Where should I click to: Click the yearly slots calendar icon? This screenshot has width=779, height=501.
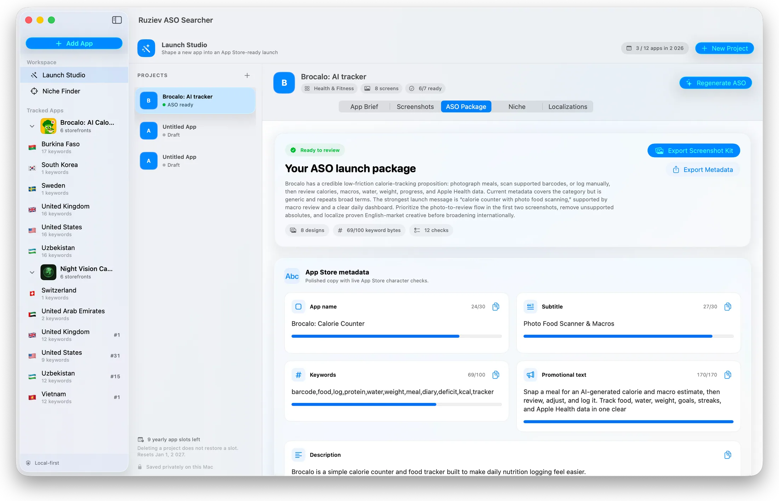141,439
